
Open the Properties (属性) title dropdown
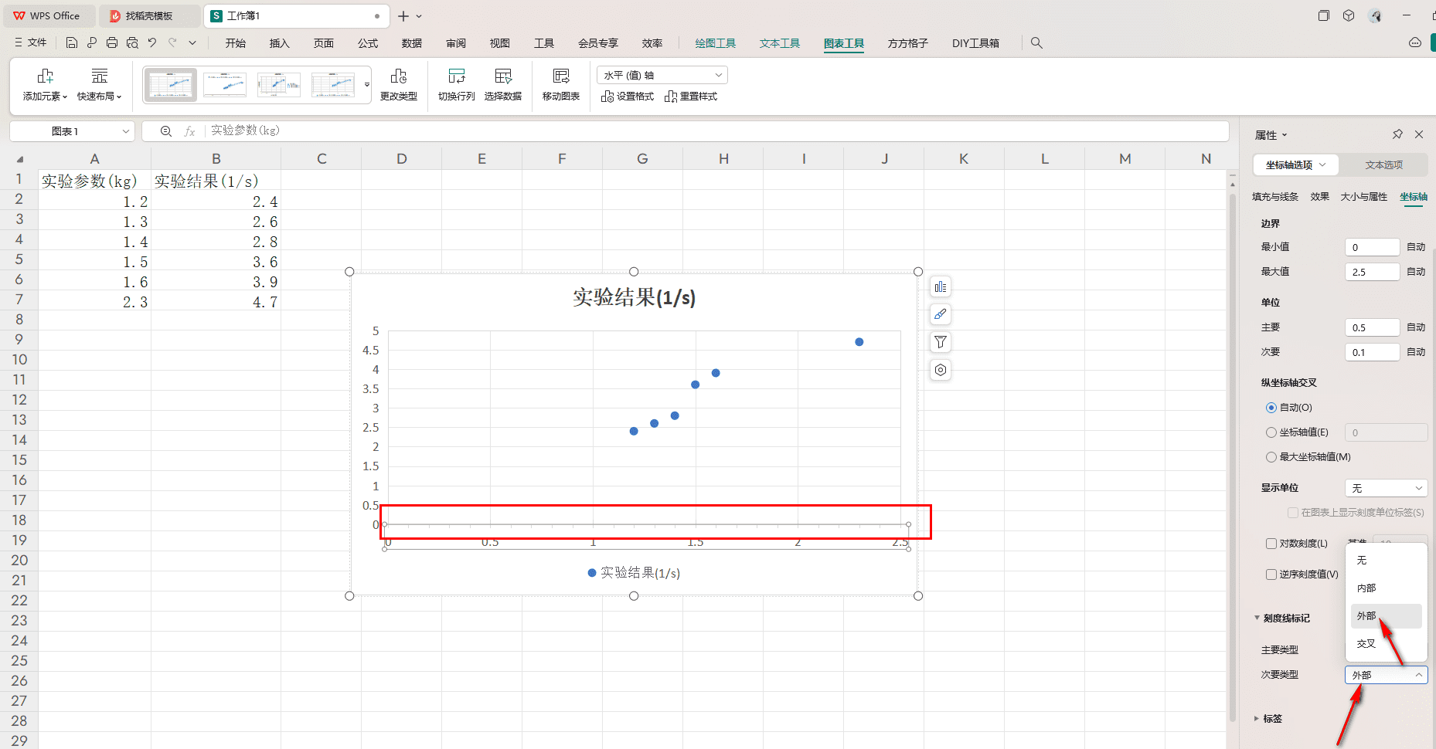[x=1271, y=135]
